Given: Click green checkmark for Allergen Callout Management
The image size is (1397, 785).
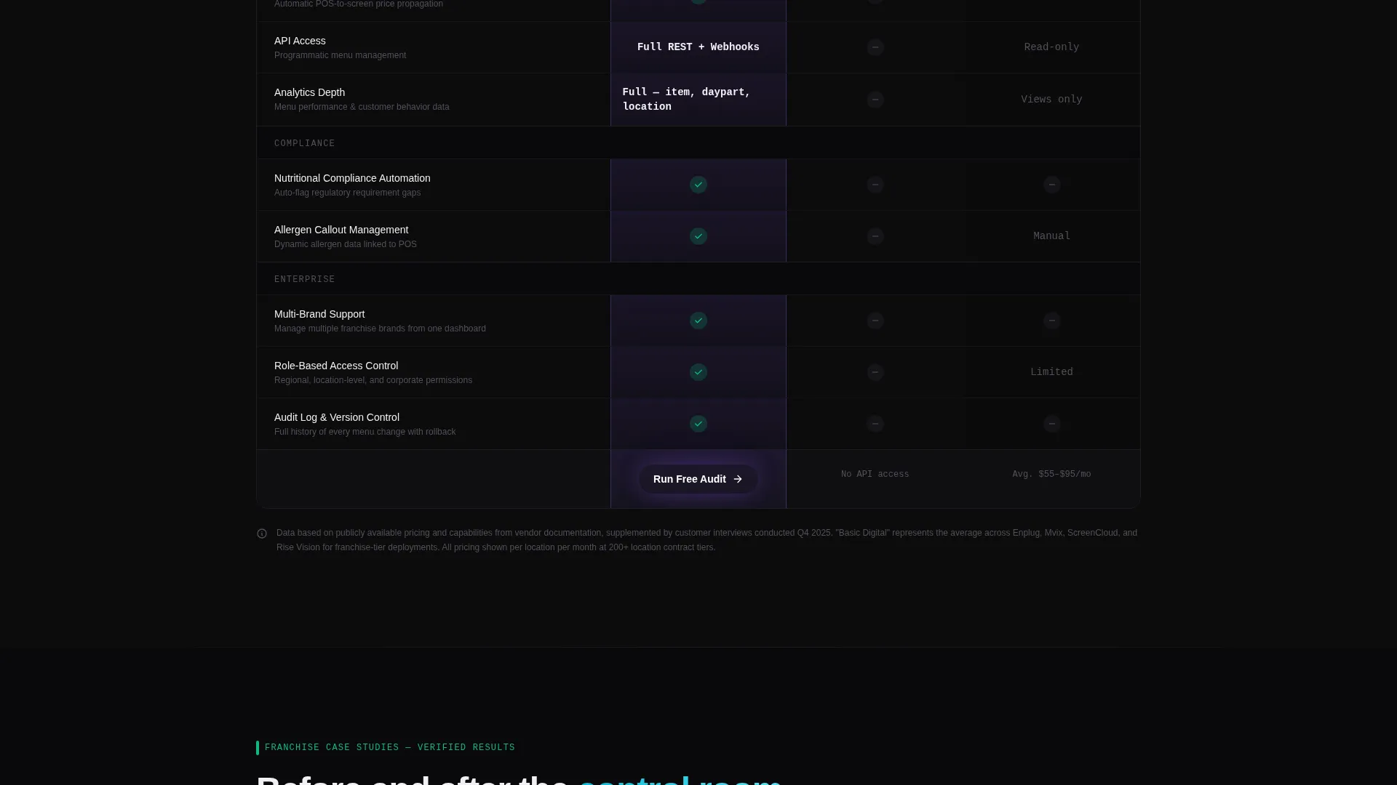Looking at the screenshot, I should click(x=698, y=236).
